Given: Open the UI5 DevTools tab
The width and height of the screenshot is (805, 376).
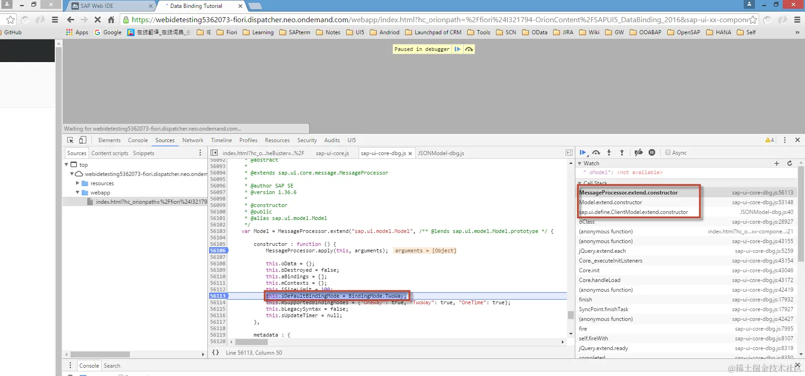Looking at the screenshot, I should [352, 140].
